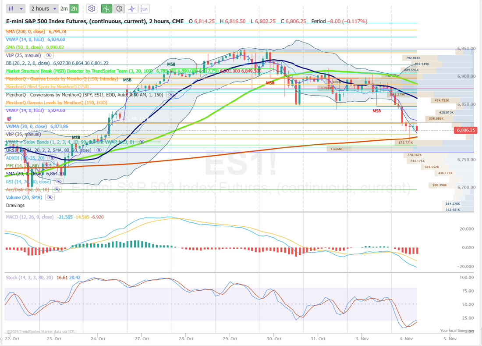Activate the crosshair cursor tool icon
Viewport: 482px width, 346px height.
pos(131,8)
